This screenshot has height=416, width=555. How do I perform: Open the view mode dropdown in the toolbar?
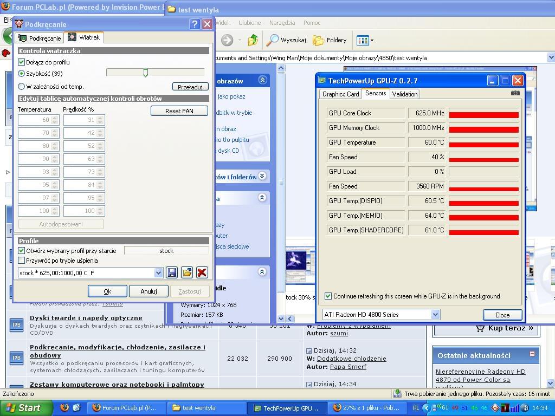pyautogui.click(x=371, y=40)
